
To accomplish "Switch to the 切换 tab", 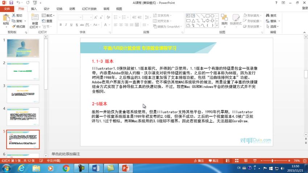I will (59, 9).
